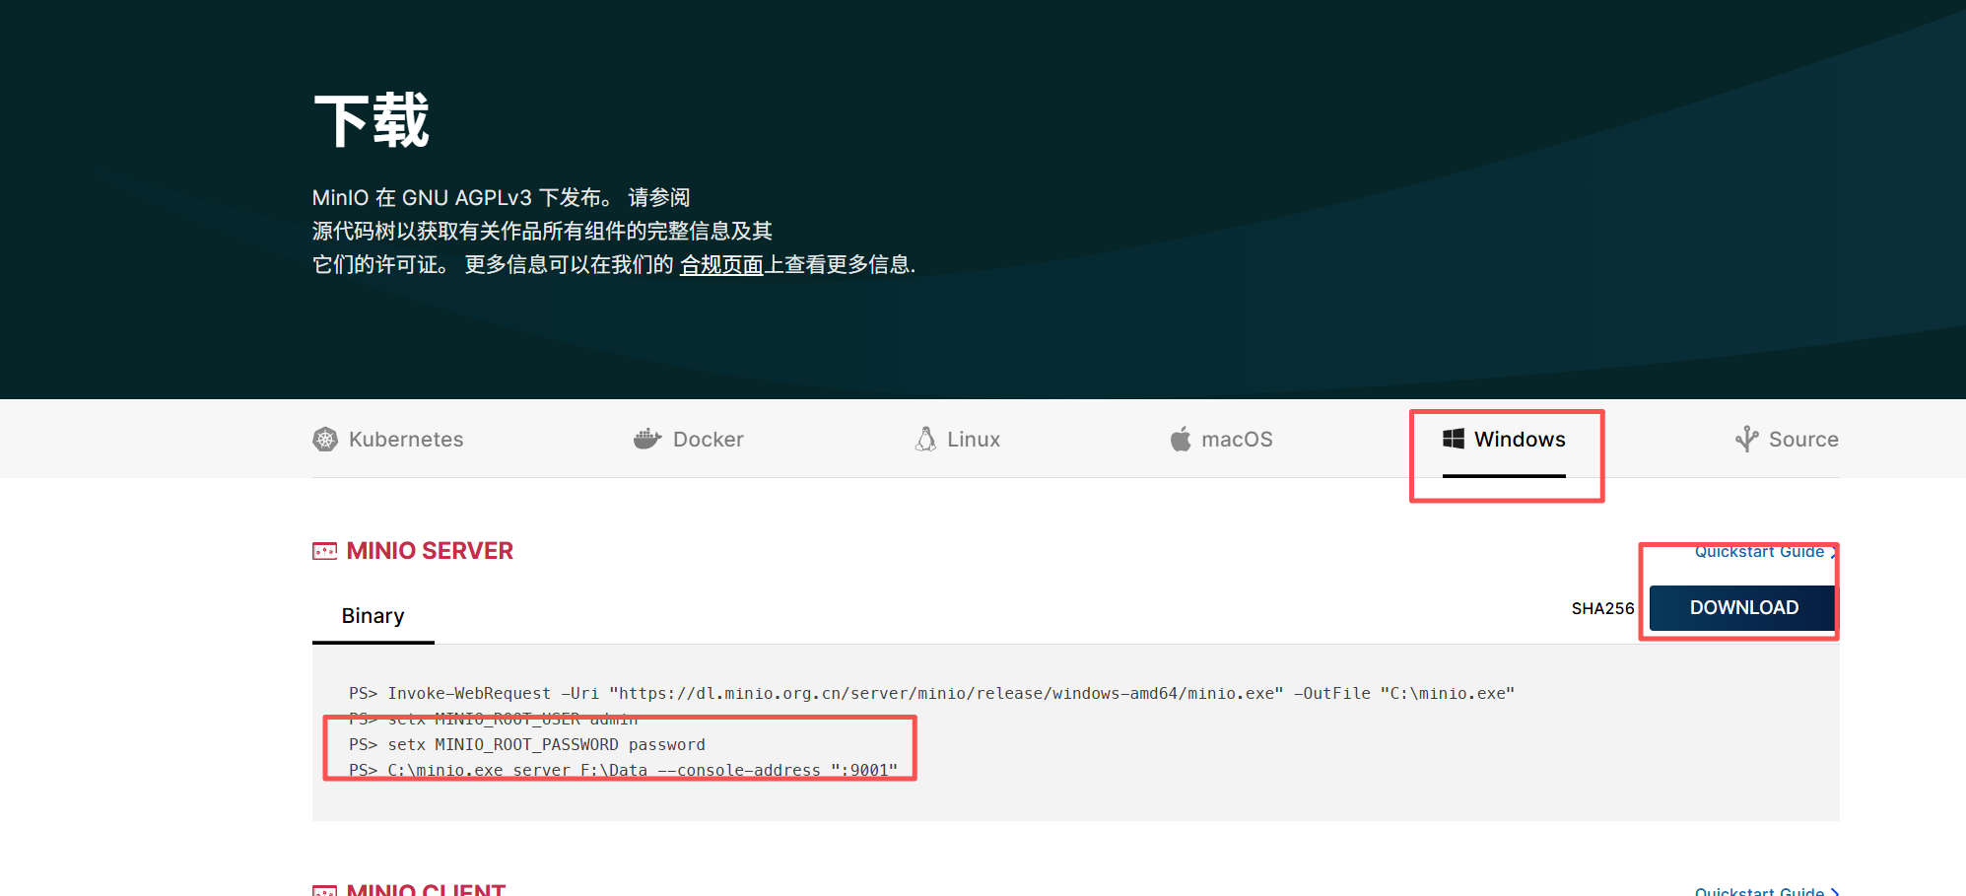Click the Invoke-WebRequest command line
The width and height of the screenshot is (1966, 896).
coord(931,694)
